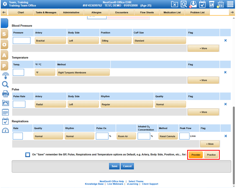Click the lab test tubes icon
This screenshot has height=188, width=236.
220,4
